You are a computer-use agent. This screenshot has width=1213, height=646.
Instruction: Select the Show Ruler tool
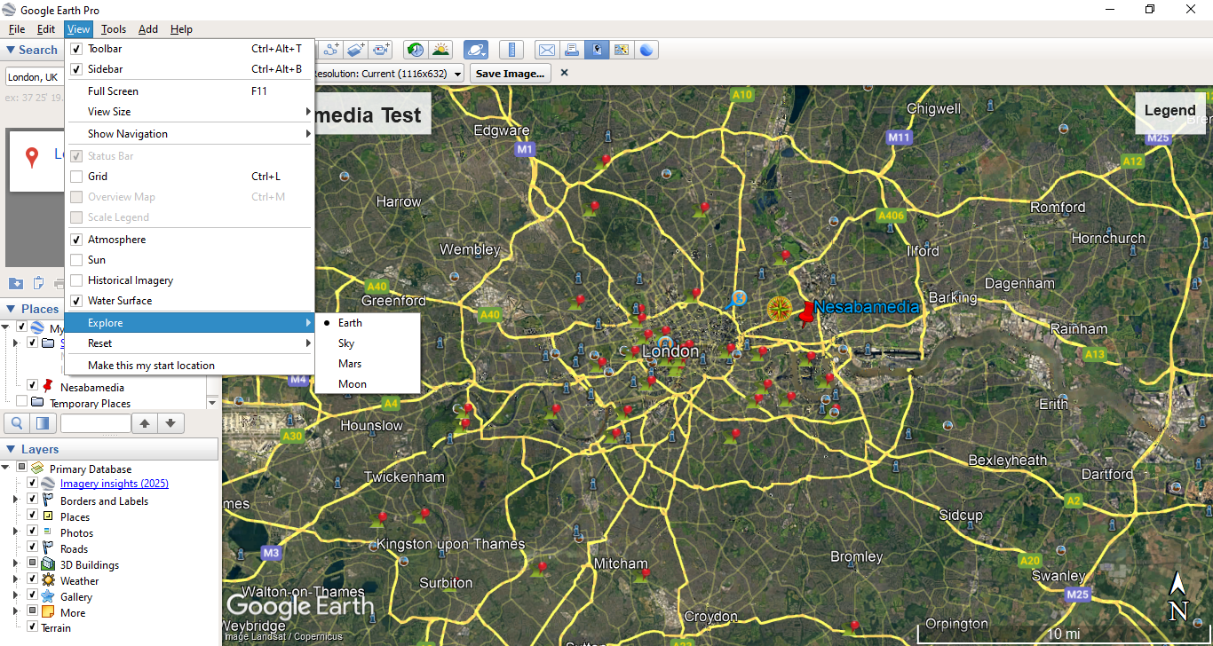[x=511, y=51]
